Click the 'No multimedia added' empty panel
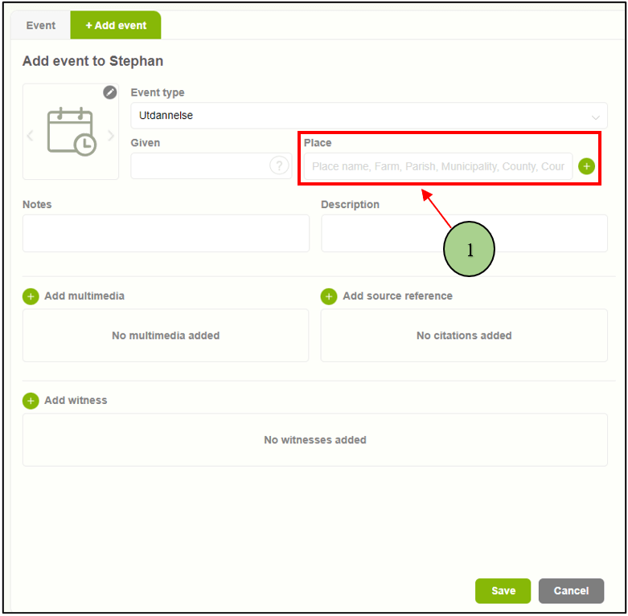Image resolution: width=628 pixels, height=616 pixels. click(x=166, y=336)
